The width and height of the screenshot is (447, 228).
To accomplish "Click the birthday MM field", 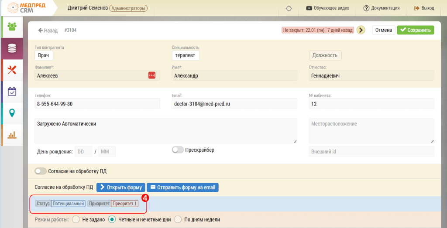I will 107,152.
